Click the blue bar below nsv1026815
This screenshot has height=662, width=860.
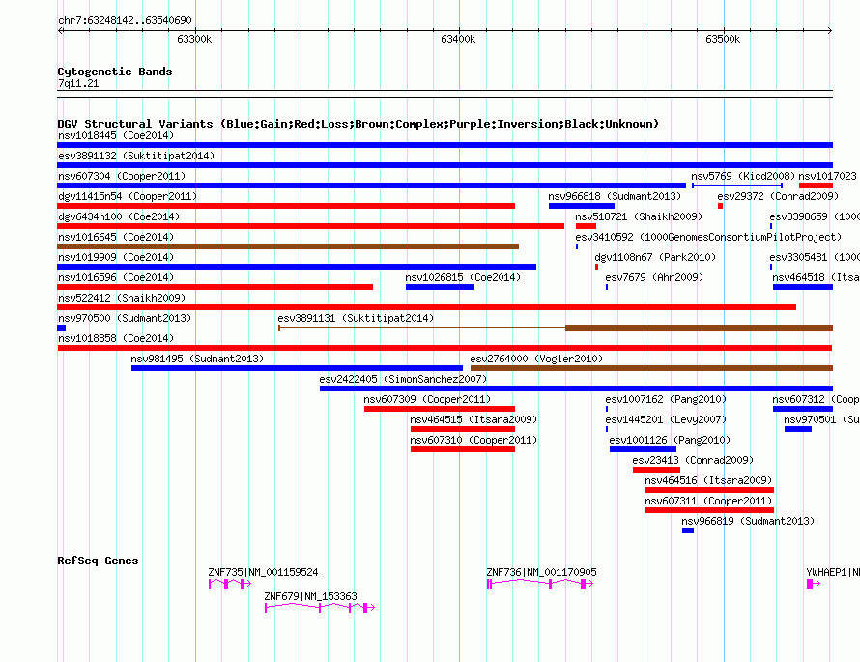(440, 287)
